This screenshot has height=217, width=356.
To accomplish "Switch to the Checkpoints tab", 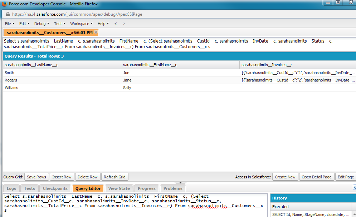I will pyautogui.click(x=55, y=188).
